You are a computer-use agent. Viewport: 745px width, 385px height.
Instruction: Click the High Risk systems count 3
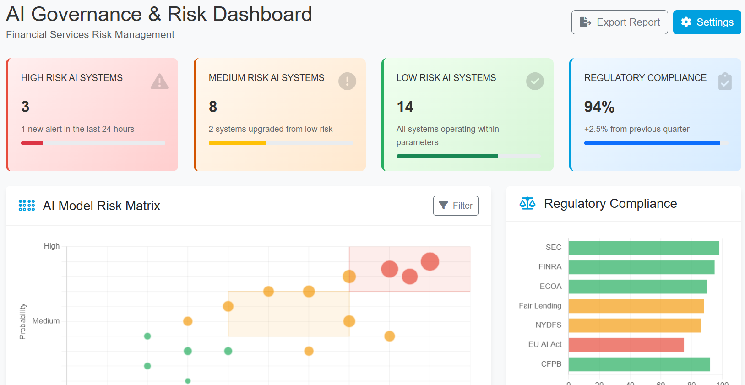(25, 107)
